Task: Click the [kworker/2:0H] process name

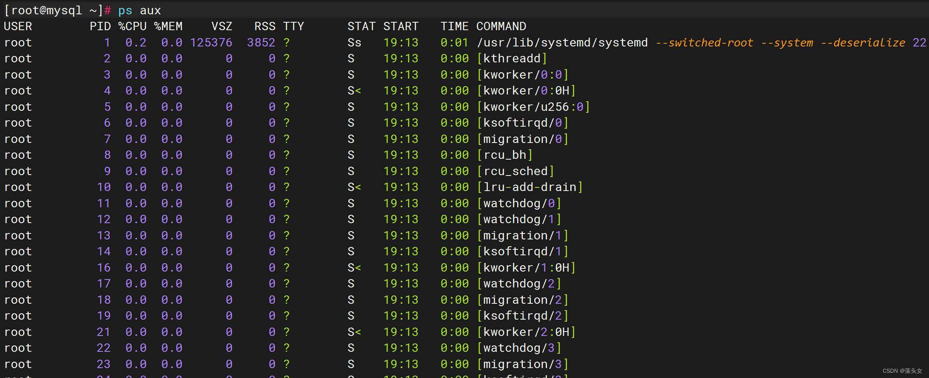Action: pyautogui.click(x=527, y=332)
